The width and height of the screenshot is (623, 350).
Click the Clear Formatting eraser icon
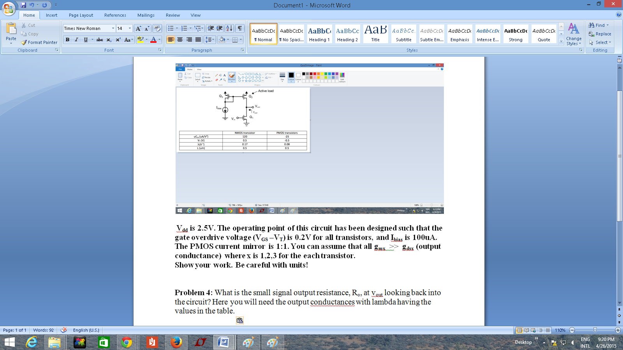point(157,28)
